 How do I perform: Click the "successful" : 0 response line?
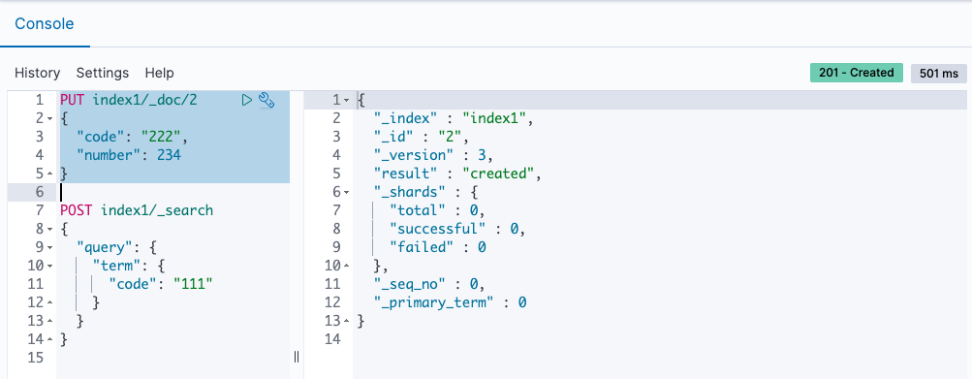(457, 229)
